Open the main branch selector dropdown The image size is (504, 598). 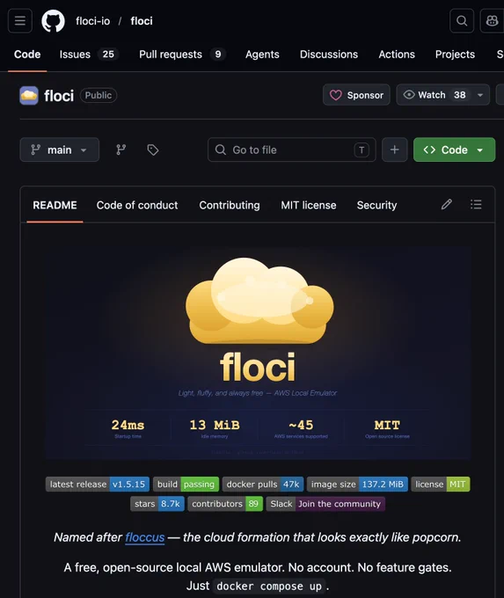pyautogui.click(x=60, y=149)
